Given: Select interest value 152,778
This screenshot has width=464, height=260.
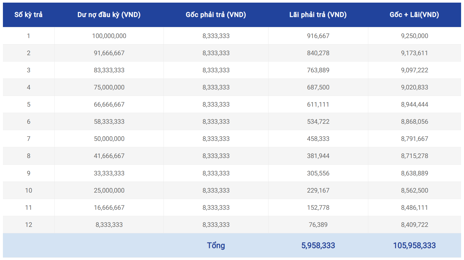Looking at the screenshot, I should pos(318,207).
